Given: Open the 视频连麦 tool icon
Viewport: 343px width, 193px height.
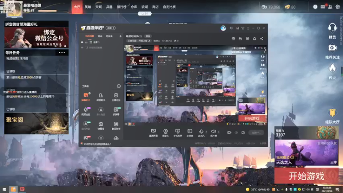Looking at the screenshot, I should (x=86, y=111).
